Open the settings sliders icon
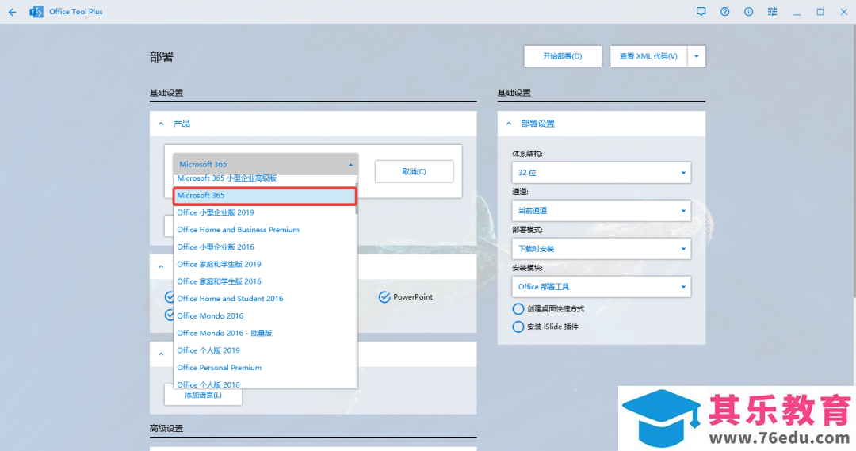 coord(773,11)
